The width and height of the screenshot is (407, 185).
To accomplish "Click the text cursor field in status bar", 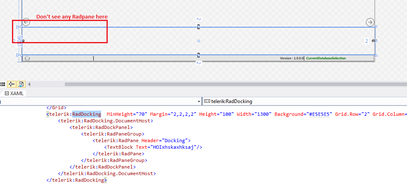I will coord(93,58).
